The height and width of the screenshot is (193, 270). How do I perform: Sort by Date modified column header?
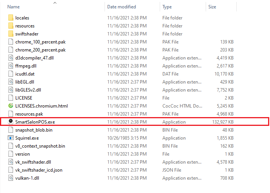121,7
